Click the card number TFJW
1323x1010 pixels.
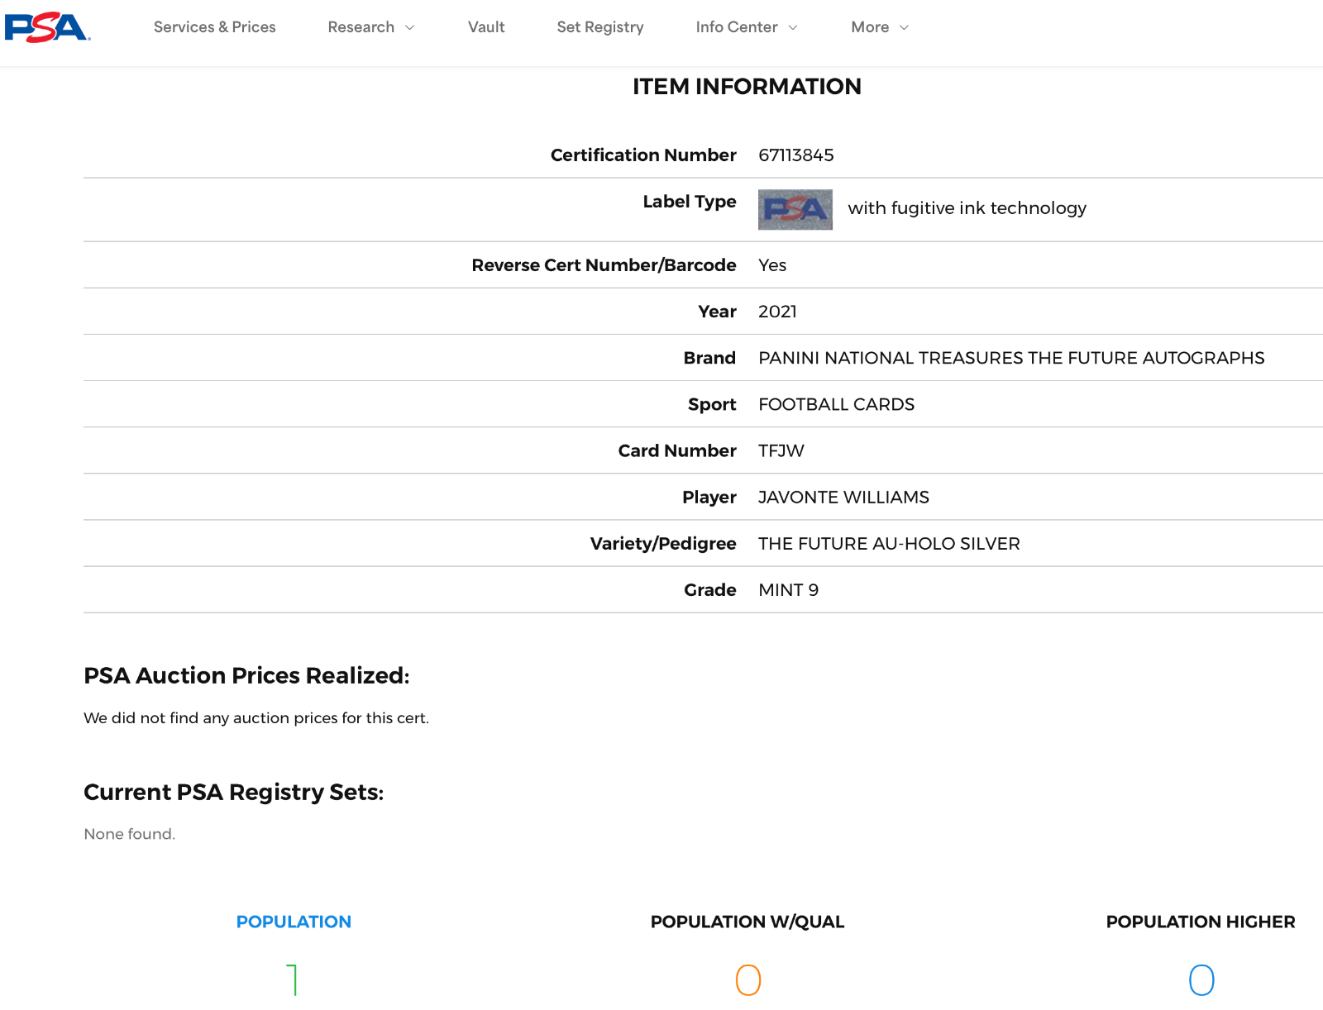781,451
